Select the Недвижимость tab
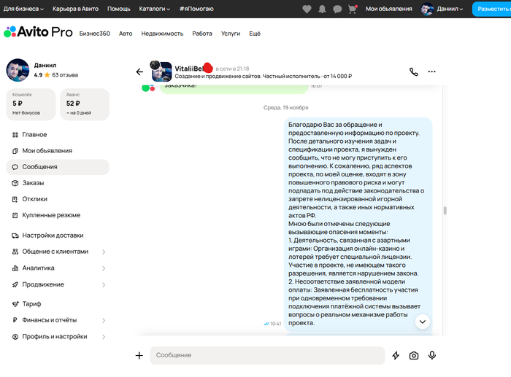Image resolution: width=511 pixels, height=377 pixels. [162, 34]
